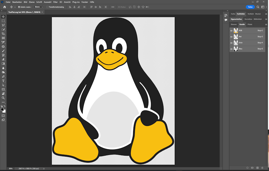Toggle the Autom. ausw. checkbox
This screenshot has width=269, height=171.
19,7
